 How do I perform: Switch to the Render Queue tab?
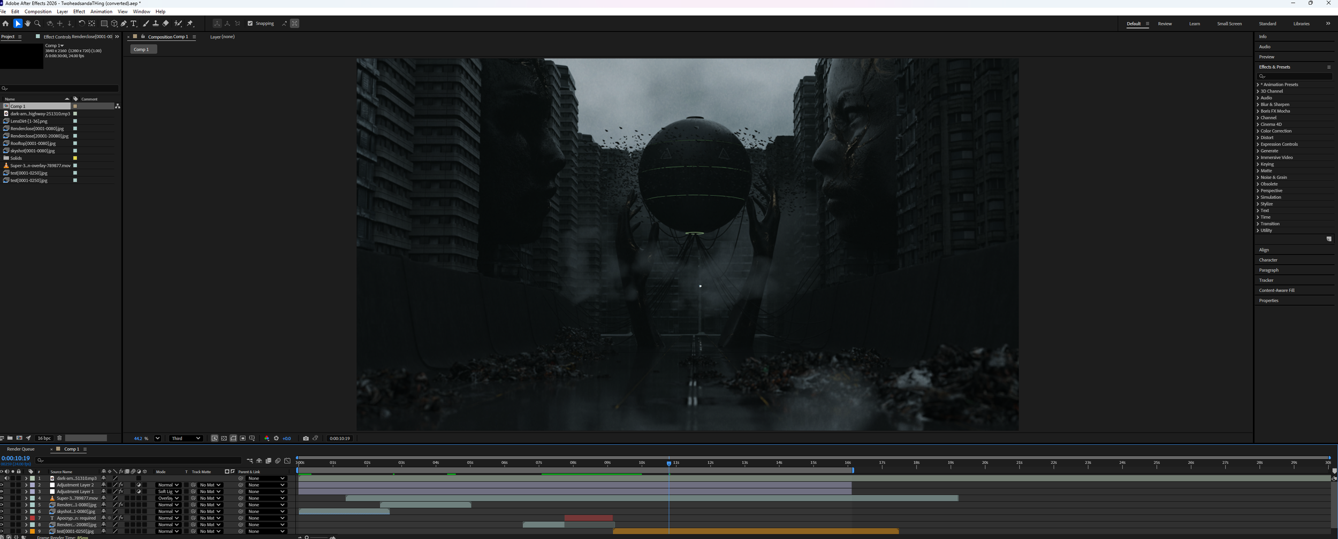coord(21,449)
